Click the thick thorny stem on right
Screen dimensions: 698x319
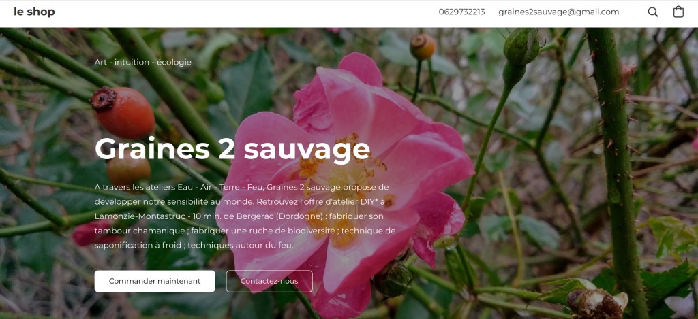pos(616,169)
